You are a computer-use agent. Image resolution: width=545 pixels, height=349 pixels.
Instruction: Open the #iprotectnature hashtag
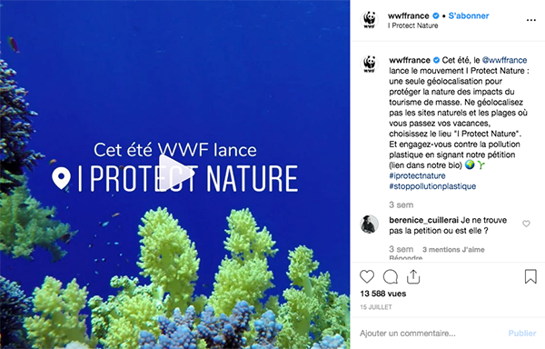coord(417,175)
